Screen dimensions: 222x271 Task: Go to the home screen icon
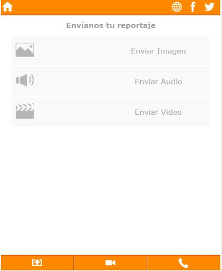tap(7, 7)
